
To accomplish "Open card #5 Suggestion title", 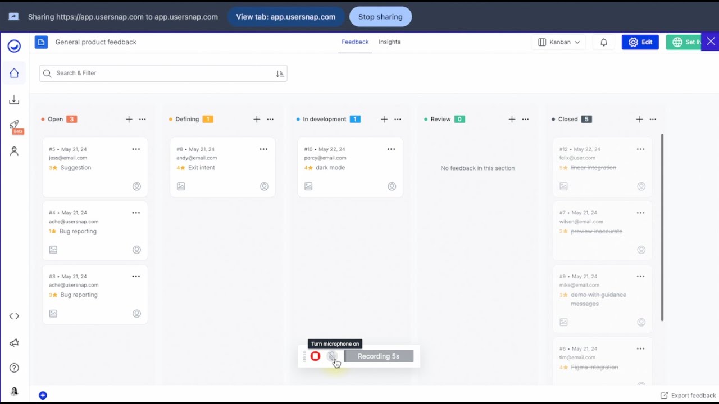I will click(x=76, y=168).
